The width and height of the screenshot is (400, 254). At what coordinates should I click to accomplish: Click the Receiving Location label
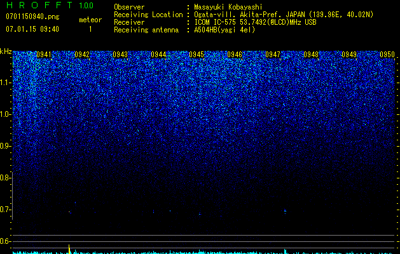coord(148,15)
